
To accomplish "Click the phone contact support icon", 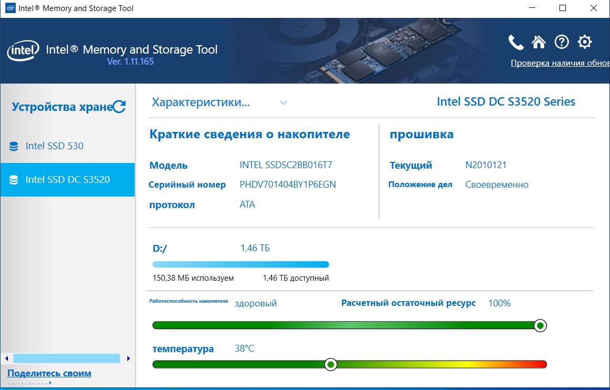I will tap(516, 43).
